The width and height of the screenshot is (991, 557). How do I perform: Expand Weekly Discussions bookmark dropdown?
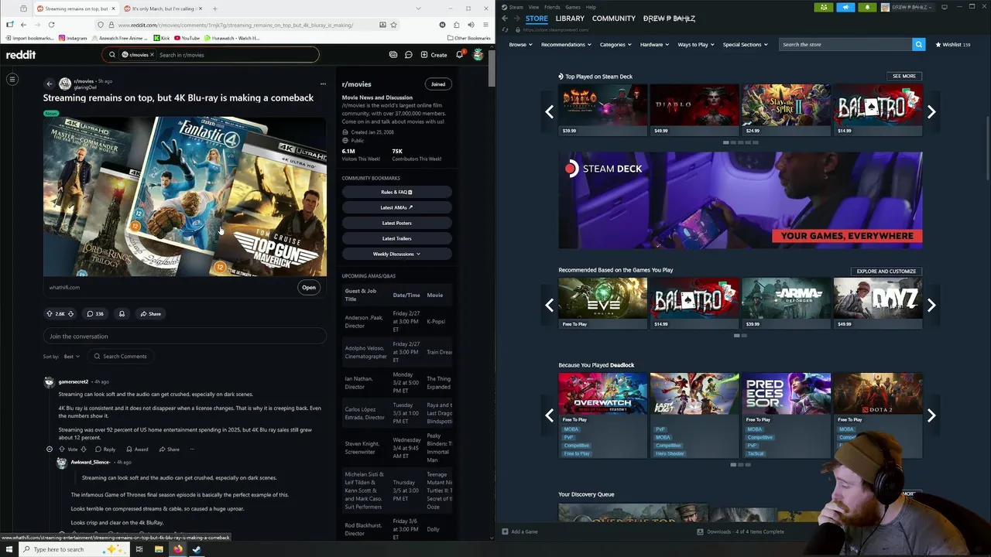coord(396,254)
